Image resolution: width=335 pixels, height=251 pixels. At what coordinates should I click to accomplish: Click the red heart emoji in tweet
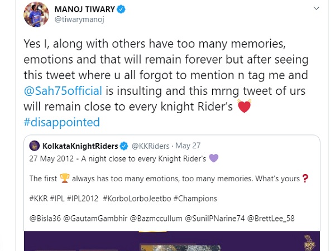(x=245, y=107)
